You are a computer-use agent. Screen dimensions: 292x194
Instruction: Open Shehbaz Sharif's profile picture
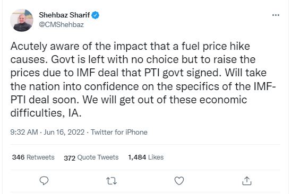(x=22, y=20)
